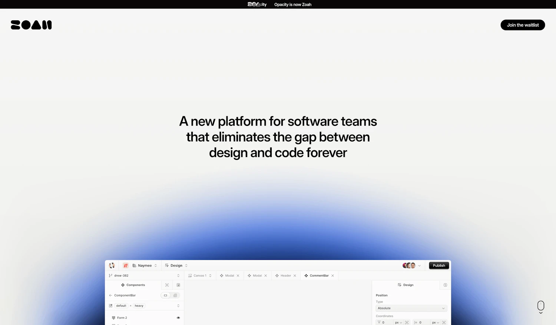
Task: Expand the chevron beside collaborator avatars
Action: pyautogui.click(x=420, y=265)
